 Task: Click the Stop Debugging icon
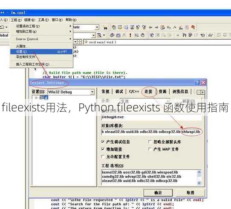[158, 35]
